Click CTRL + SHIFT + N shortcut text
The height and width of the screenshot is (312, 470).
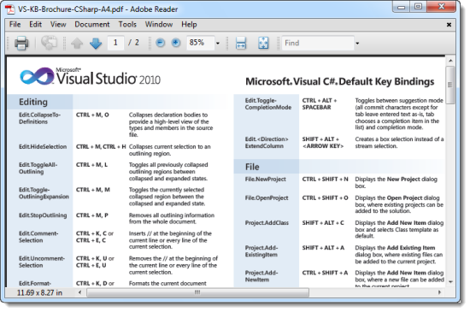[x=326, y=180]
